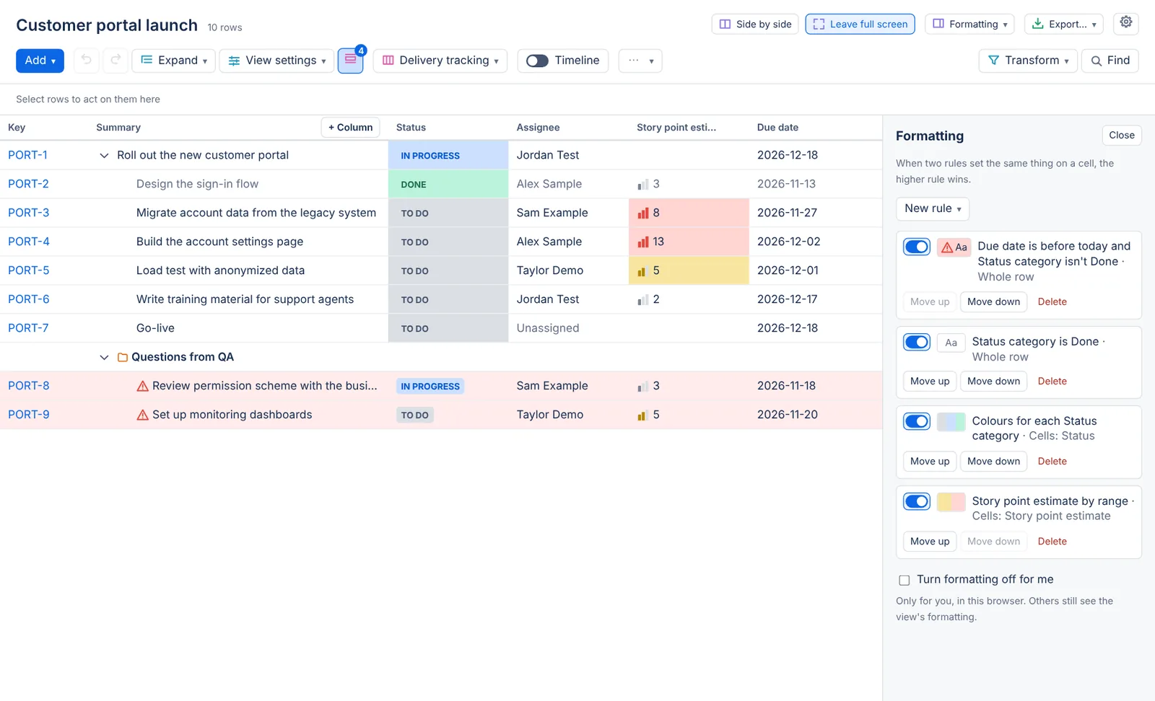Viewport: 1155px width, 701px height.
Task: Open issue PORT-3 link
Action: (x=29, y=213)
